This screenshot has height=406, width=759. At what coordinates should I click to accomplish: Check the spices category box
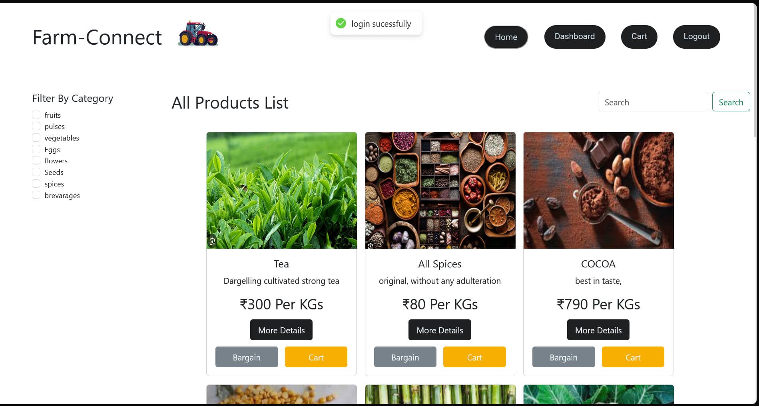point(36,183)
